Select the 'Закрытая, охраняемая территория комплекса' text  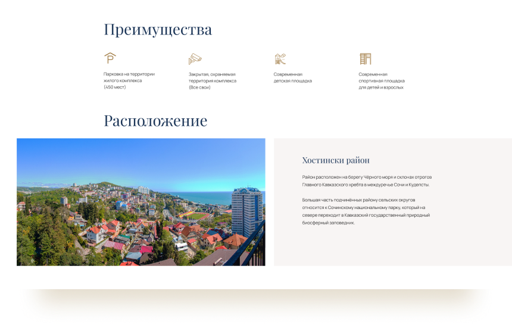(x=212, y=77)
